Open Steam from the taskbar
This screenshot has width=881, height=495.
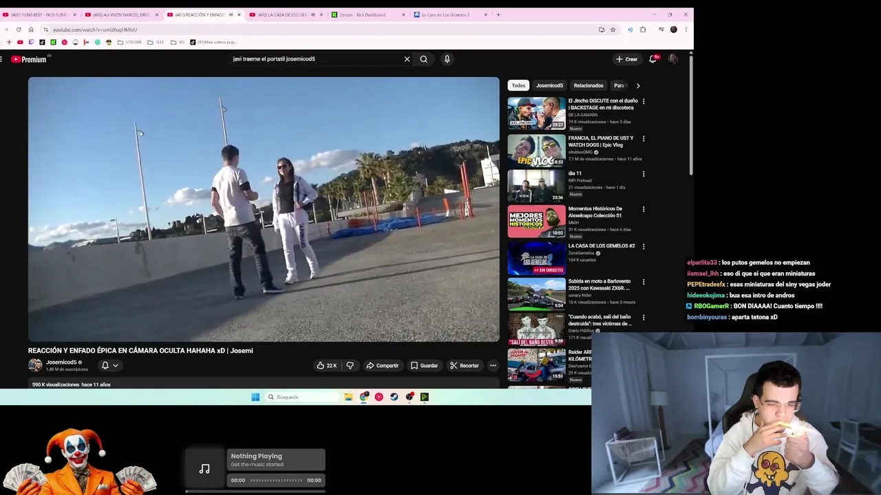pos(394,397)
